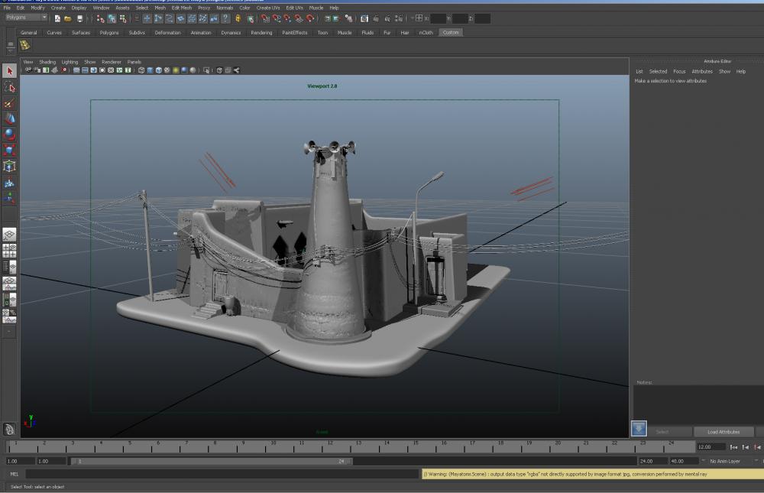The image size is (764, 493).
Task: Open the Polygons menu set dropdown
Action: coord(27,18)
